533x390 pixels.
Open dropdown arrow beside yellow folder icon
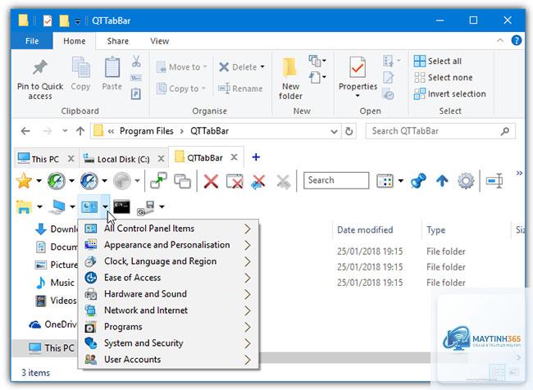(x=39, y=206)
